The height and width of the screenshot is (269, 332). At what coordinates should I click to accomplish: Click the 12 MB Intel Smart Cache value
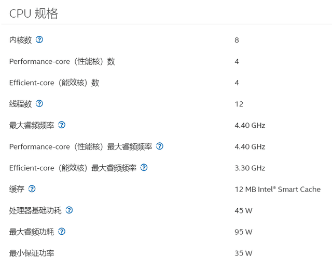pyautogui.click(x=278, y=189)
